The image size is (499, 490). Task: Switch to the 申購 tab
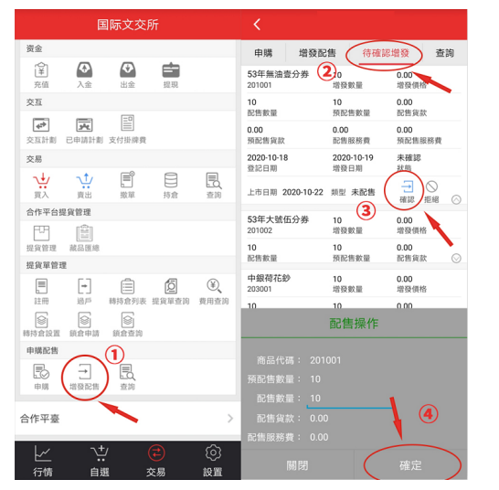pyautogui.click(x=263, y=53)
